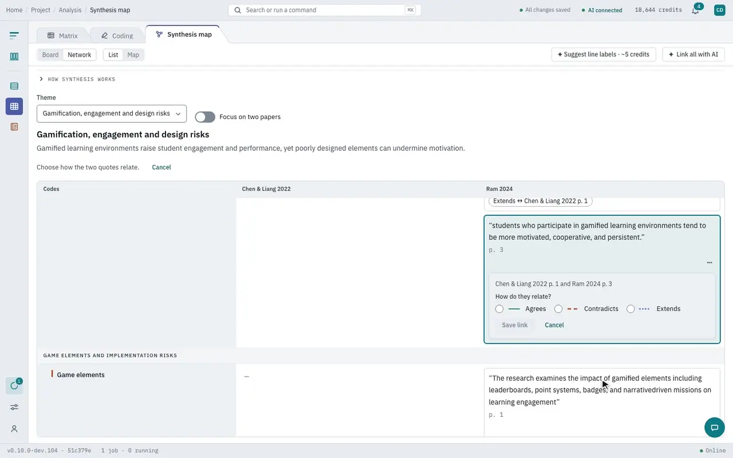Toggle the sidebar with the top-left lines icon
Screen dimensions: 733x458
[14, 35]
